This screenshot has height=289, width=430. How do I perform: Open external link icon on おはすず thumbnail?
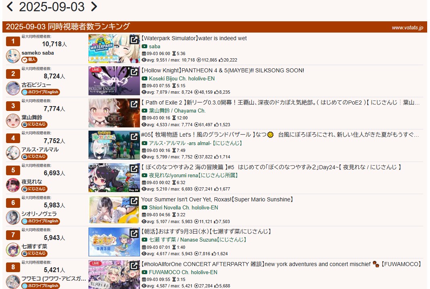click(x=134, y=234)
